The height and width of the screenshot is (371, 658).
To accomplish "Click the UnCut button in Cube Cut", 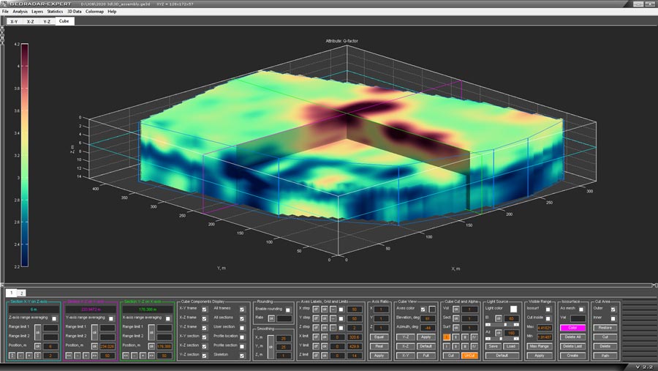I will pos(469,355).
